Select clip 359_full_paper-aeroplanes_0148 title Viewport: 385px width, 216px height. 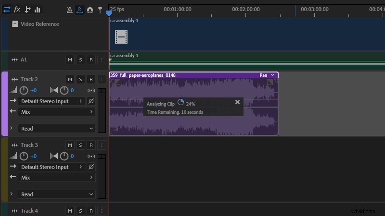click(x=143, y=75)
